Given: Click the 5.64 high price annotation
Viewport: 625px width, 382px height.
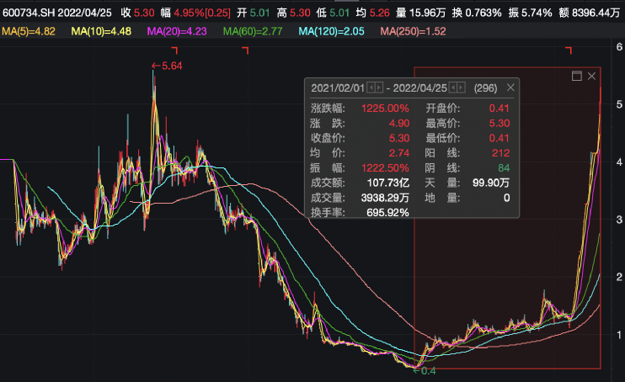Looking at the screenshot, I should (x=167, y=66).
